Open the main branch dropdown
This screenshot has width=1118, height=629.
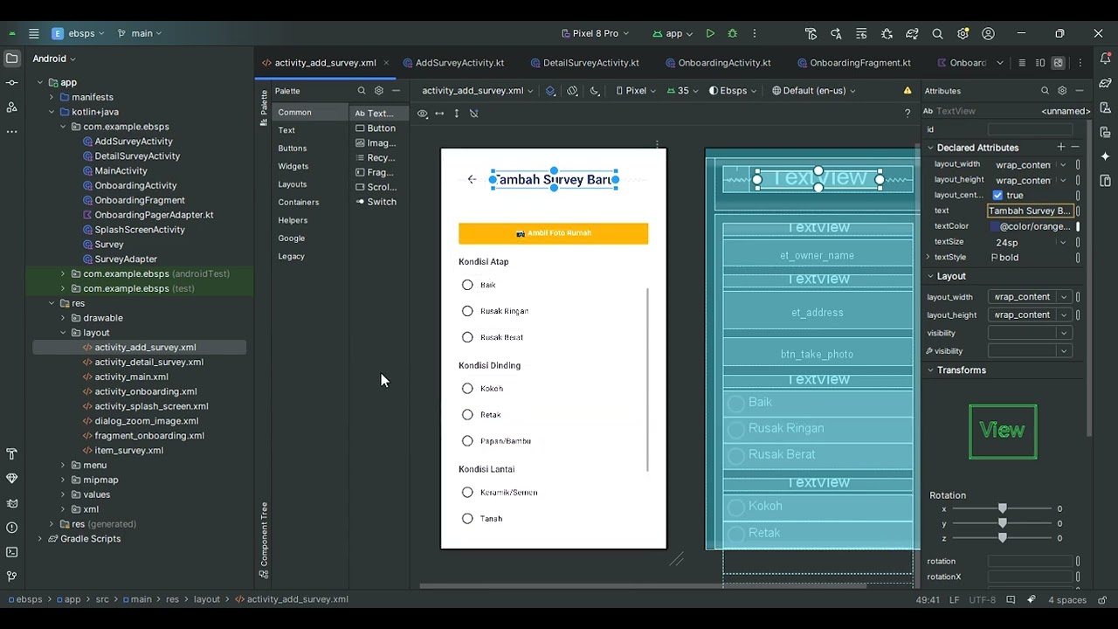(x=140, y=33)
